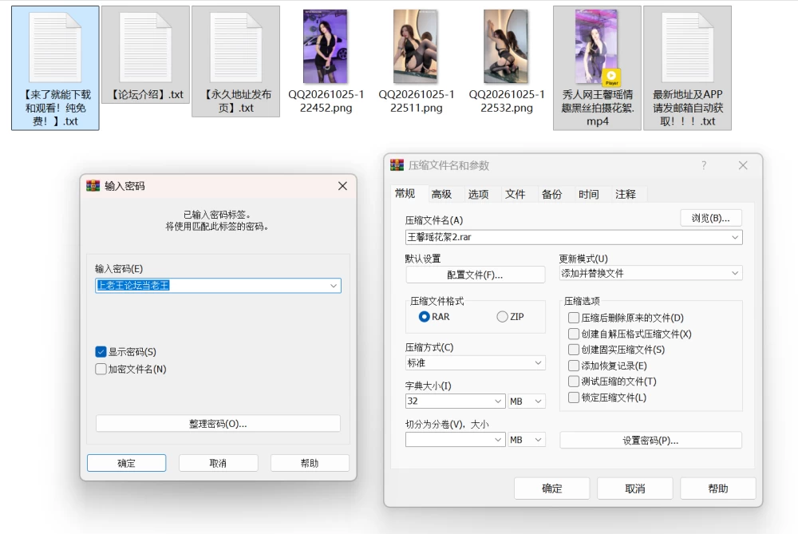Screen dimensions: 798x534
Task: Toggle the 显示密码(S) checkbox
Action: [101, 352]
